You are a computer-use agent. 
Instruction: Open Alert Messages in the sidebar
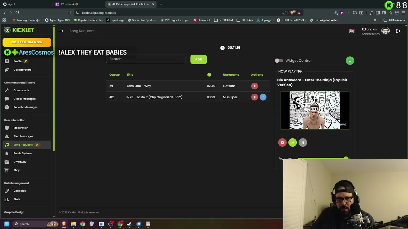pyautogui.click(x=23, y=136)
